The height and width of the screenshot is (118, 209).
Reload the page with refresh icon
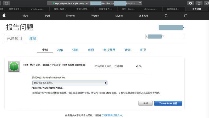[x=140, y=3]
